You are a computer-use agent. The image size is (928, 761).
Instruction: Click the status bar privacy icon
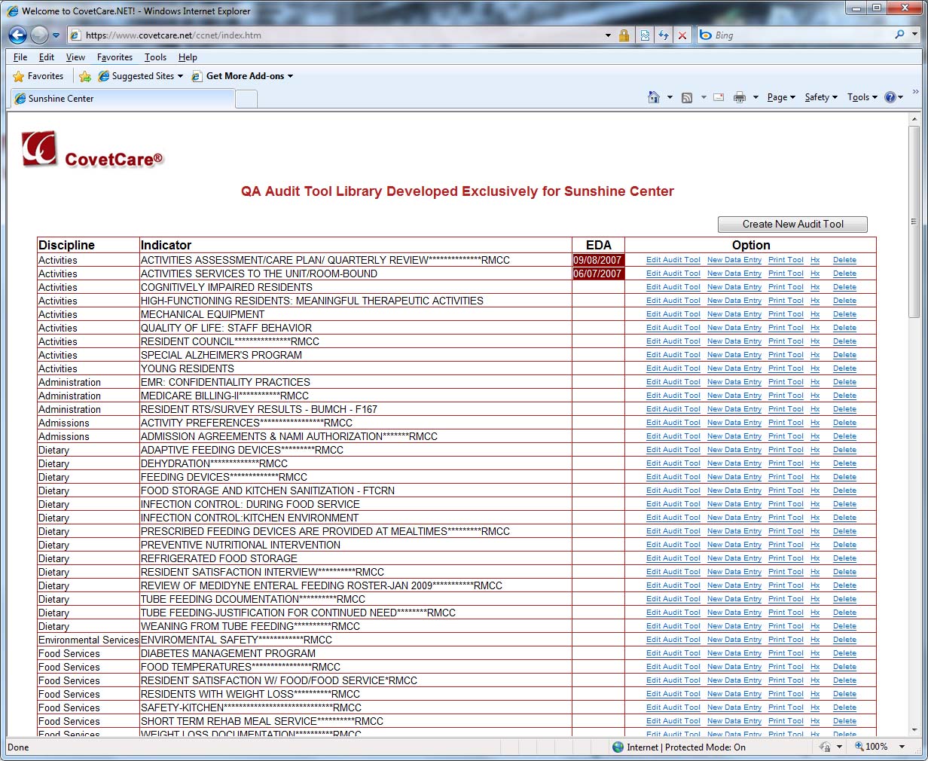coord(826,747)
